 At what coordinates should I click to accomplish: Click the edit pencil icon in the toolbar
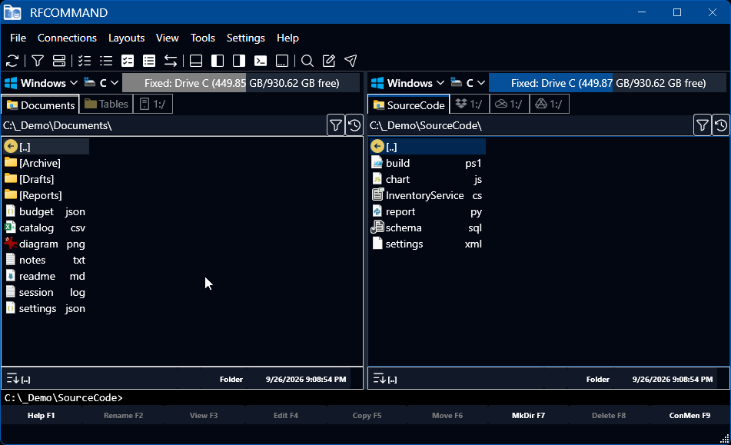click(329, 61)
